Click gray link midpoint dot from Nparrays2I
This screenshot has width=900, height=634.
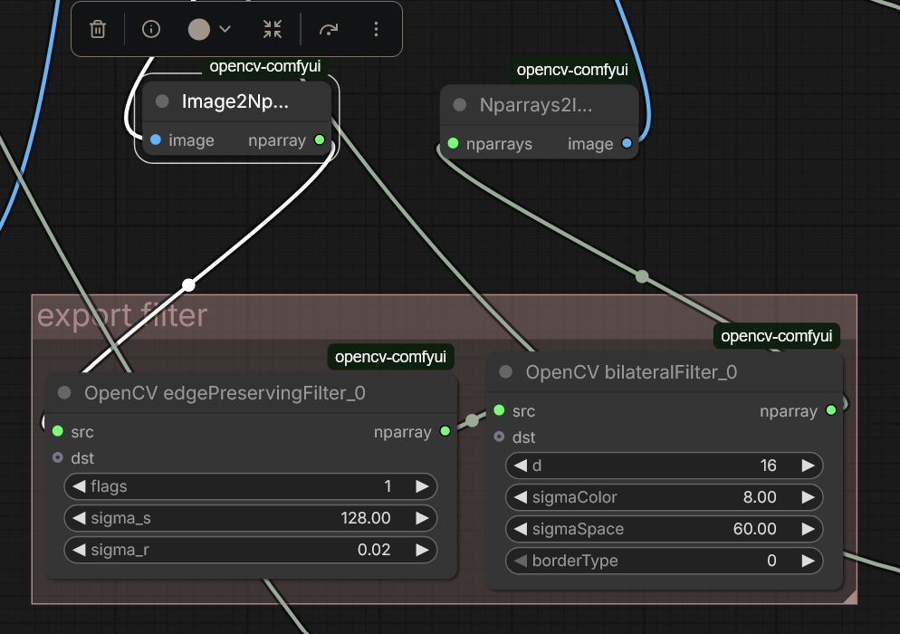[642, 276]
